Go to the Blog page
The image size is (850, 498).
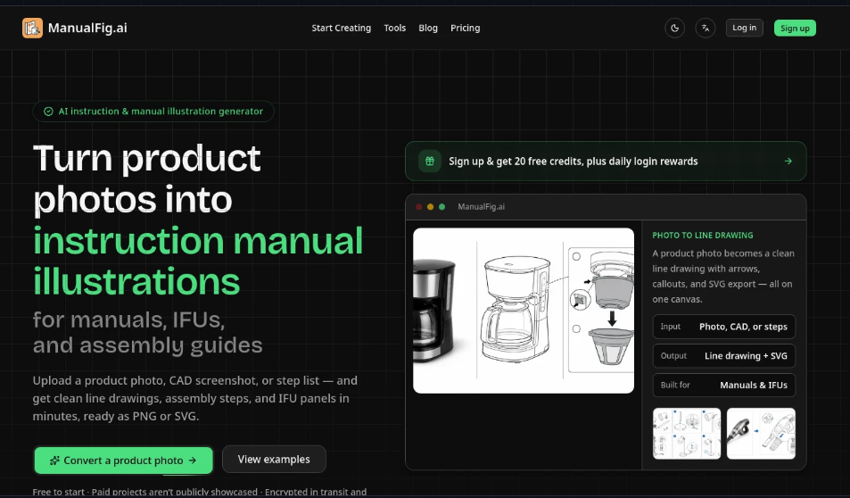click(x=428, y=28)
